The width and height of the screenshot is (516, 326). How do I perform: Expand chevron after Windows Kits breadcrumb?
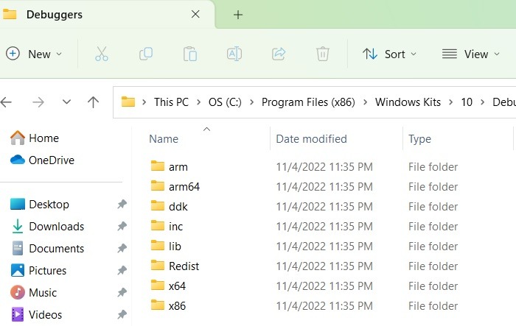[451, 102]
